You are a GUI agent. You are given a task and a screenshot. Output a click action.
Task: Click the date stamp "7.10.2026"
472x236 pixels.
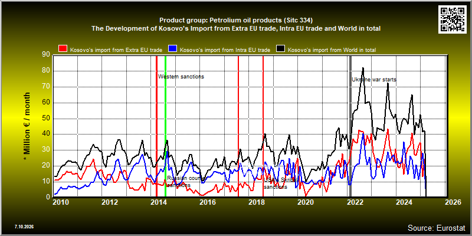click(24, 227)
